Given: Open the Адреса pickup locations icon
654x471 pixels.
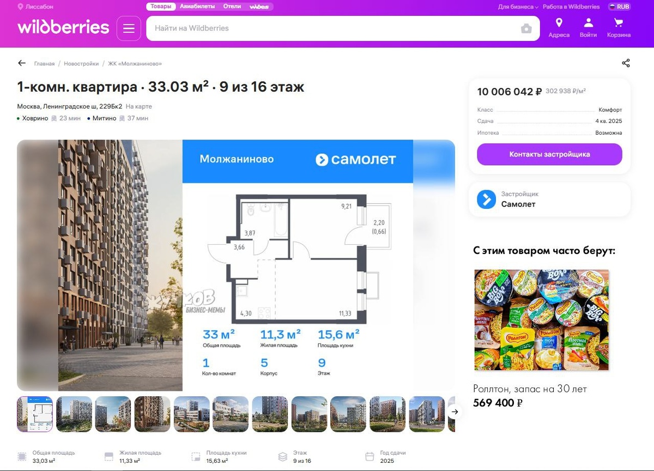Looking at the screenshot, I should click(559, 28).
